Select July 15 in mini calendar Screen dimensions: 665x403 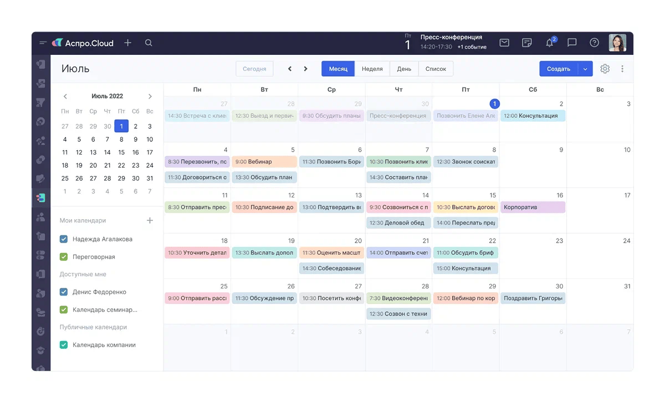click(x=121, y=152)
